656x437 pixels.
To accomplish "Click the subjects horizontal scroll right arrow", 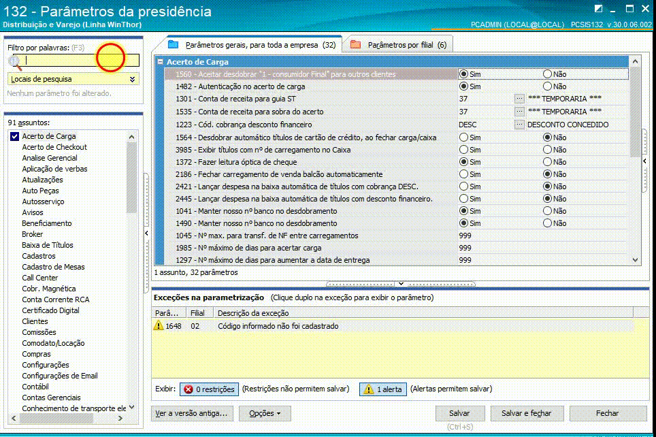I will [120, 418].
